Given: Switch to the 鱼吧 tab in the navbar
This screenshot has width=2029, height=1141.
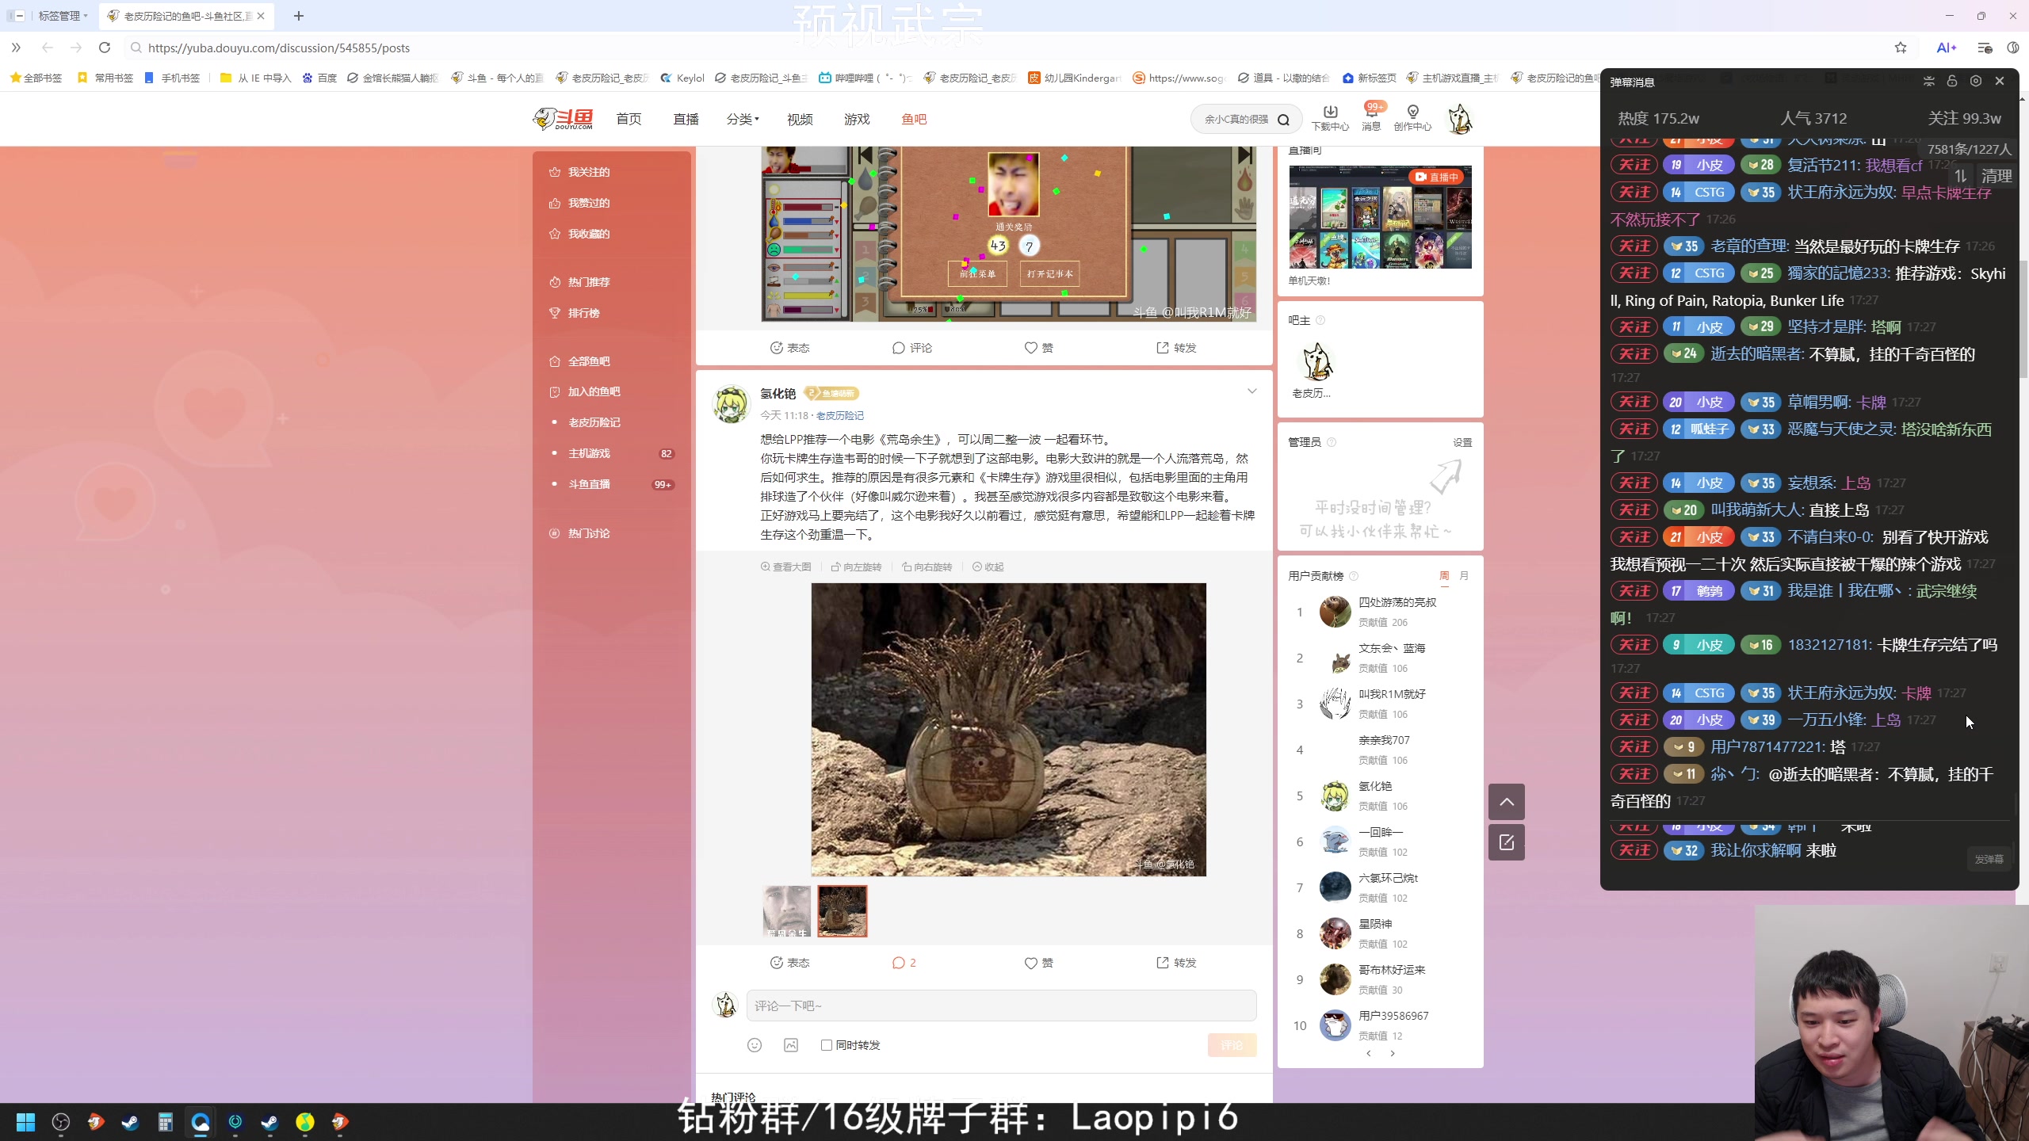Looking at the screenshot, I should pos(912,118).
